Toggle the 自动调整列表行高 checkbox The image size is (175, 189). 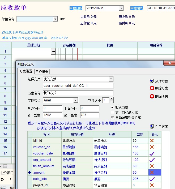112,118
